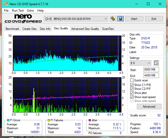Open the BENQ DVD drive selection dropdown
Image resolution: width=168 pixels, height=138 pixels.
click(76, 19)
